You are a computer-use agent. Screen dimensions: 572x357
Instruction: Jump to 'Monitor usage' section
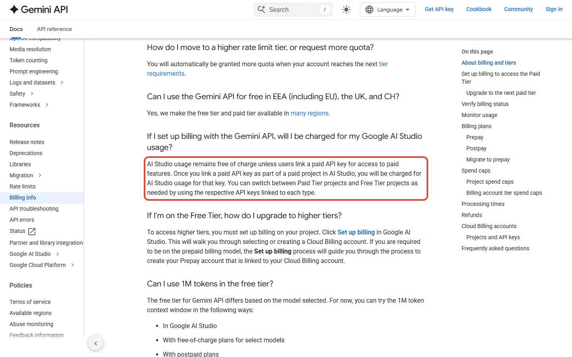tap(479, 115)
